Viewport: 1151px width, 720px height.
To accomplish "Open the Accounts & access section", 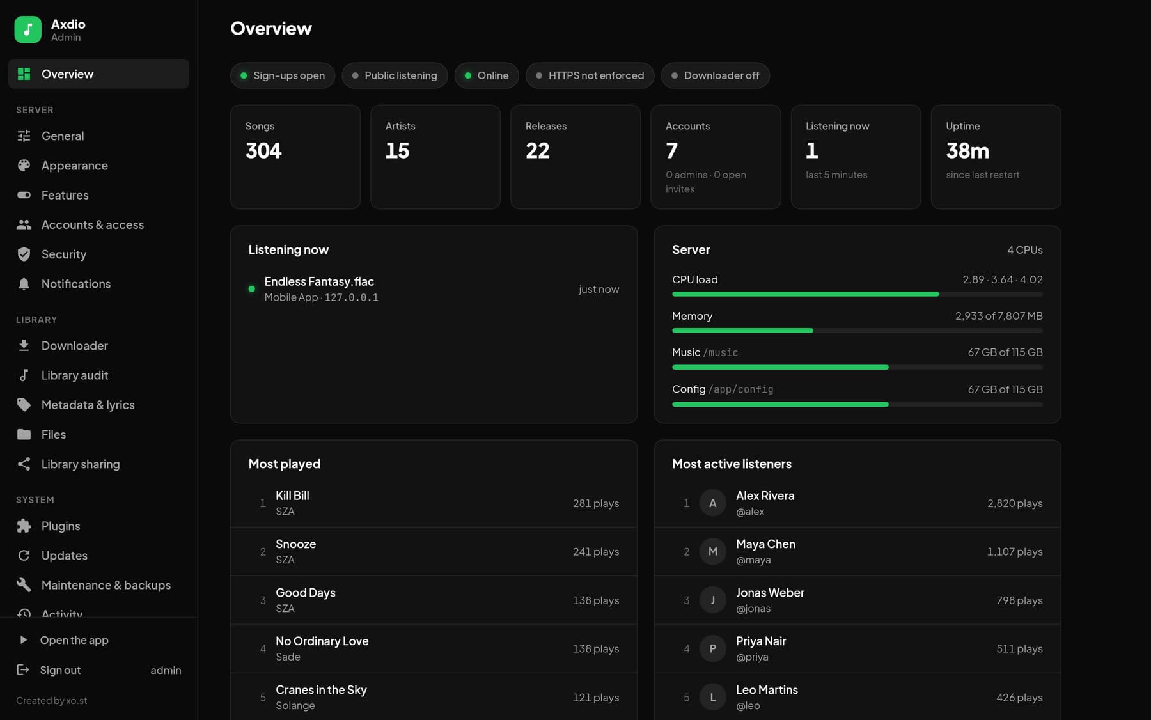I will [x=98, y=224].
